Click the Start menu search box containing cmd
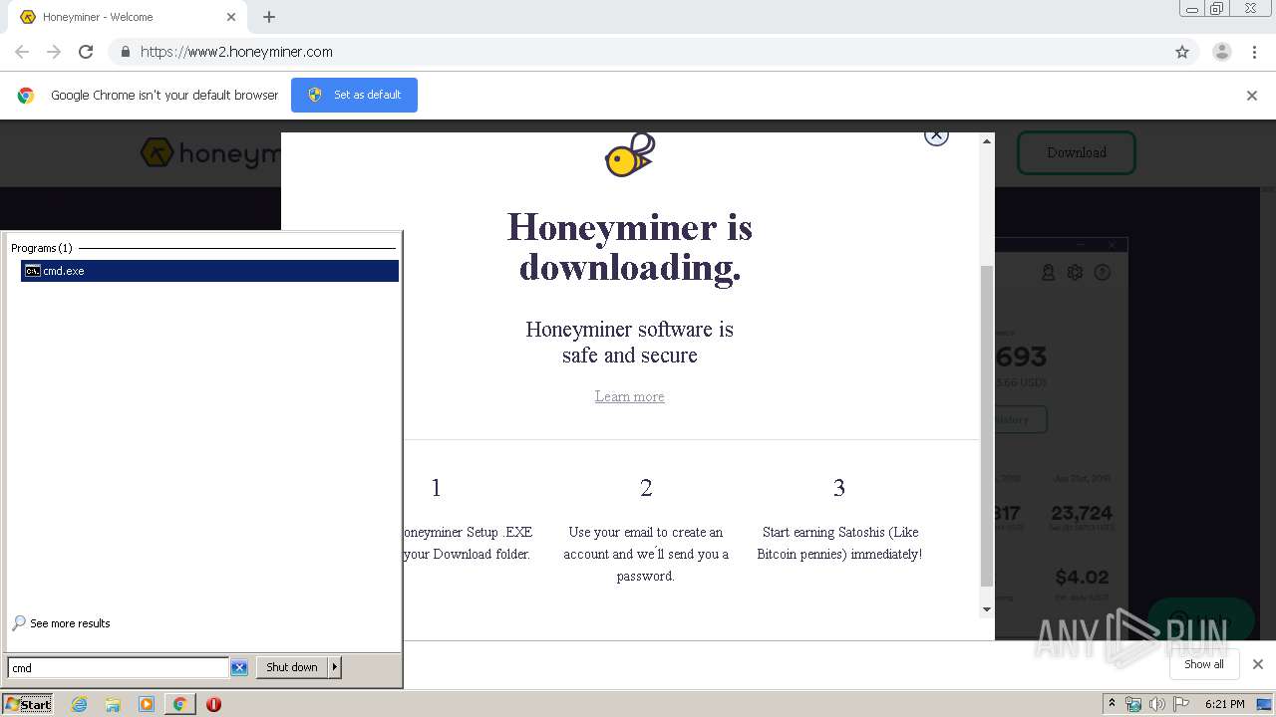 (x=118, y=668)
